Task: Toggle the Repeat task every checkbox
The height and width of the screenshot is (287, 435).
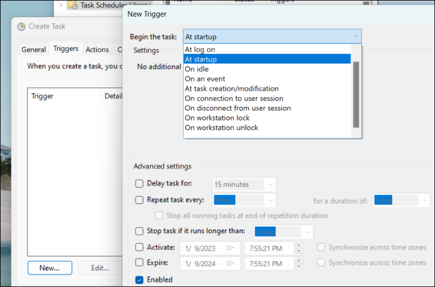Action: pyautogui.click(x=139, y=200)
